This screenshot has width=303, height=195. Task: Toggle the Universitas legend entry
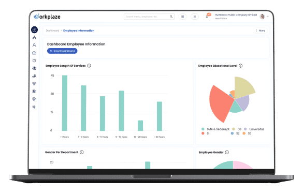[x=254, y=129]
